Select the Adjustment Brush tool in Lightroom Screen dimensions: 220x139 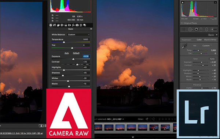click(214, 29)
